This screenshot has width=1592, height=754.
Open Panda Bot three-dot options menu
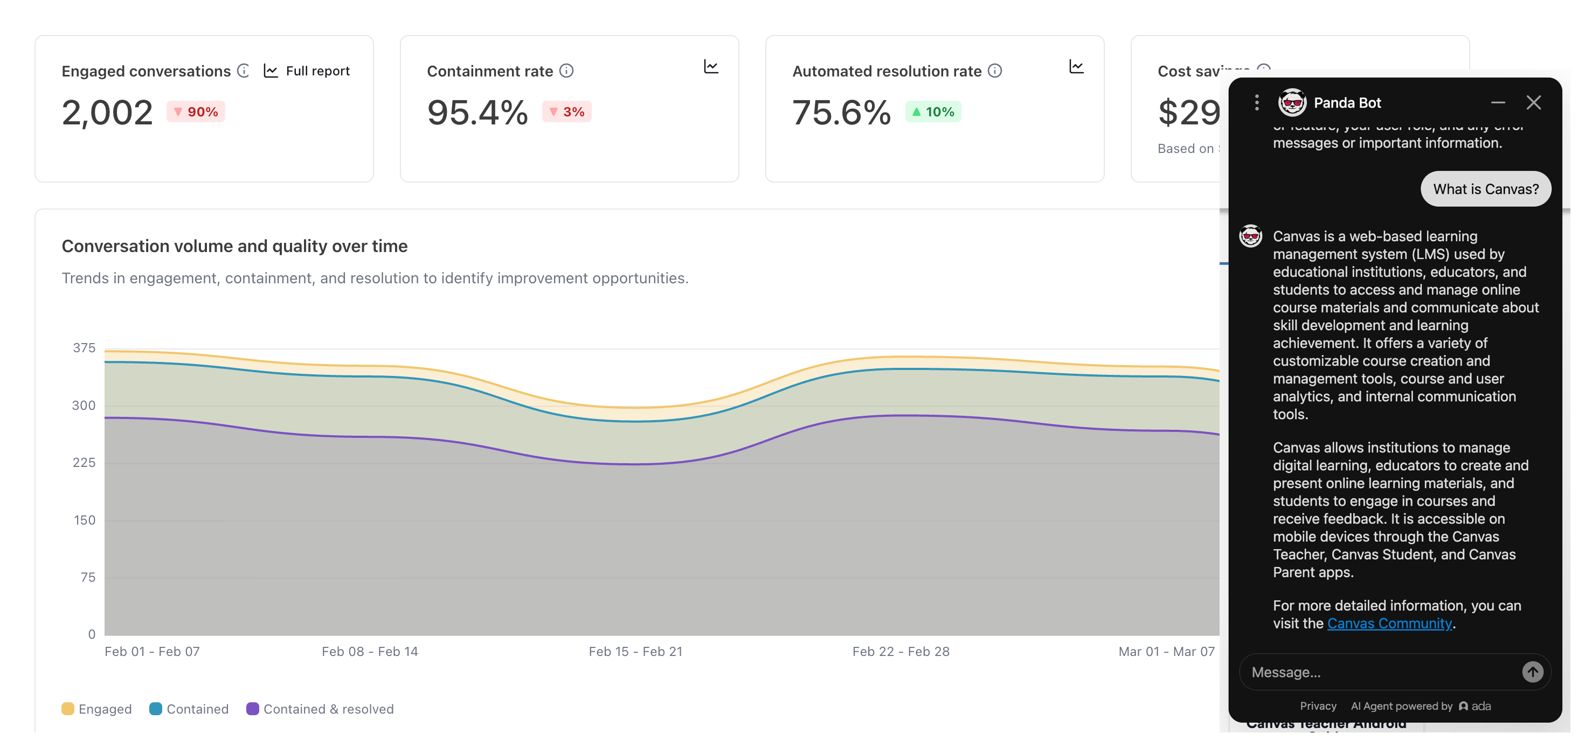coord(1256,102)
